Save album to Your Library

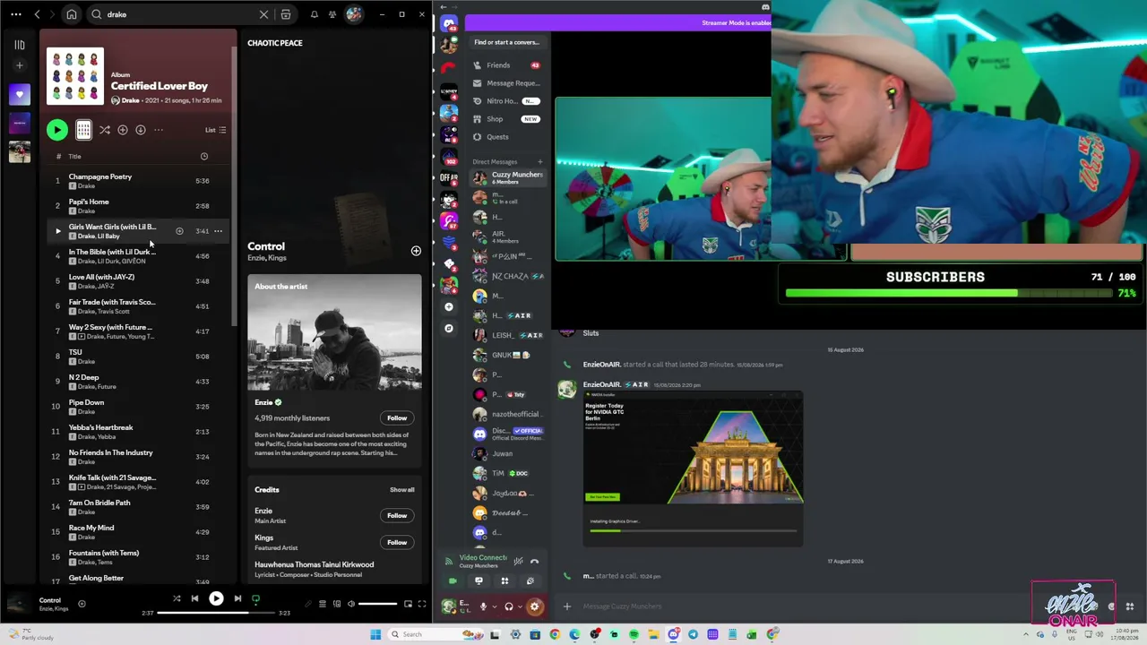tap(123, 130)
